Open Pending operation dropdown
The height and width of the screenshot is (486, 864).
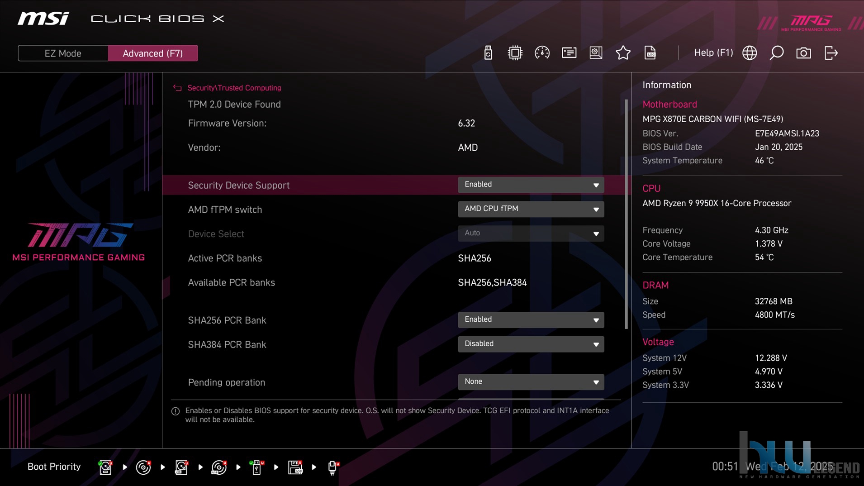click(x=531, y=382)
